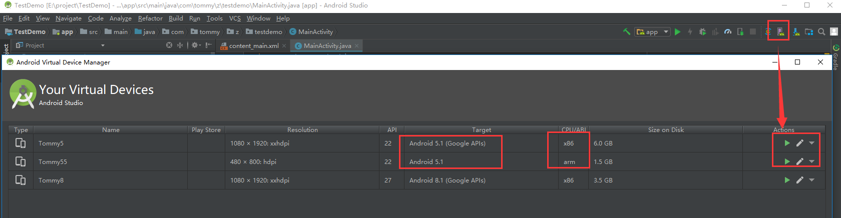Open the Window menu

258,18
